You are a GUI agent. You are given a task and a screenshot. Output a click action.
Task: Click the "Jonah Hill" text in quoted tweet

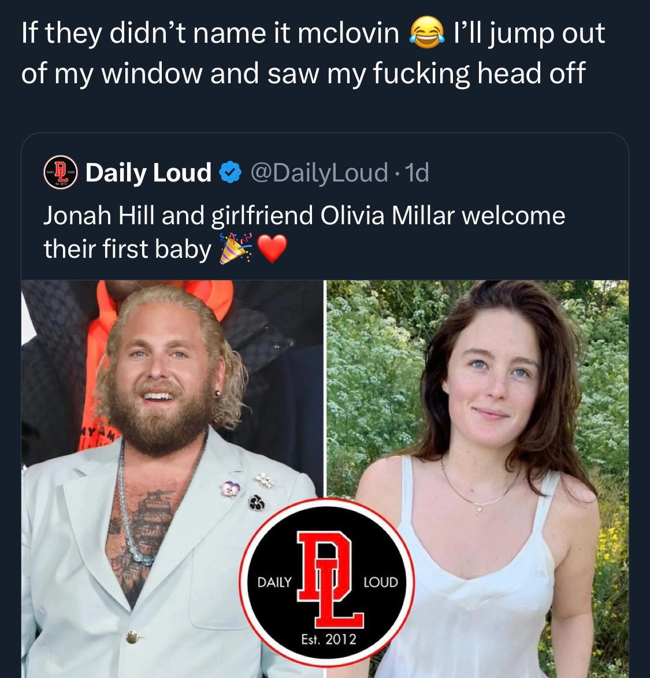tap(99, 216)
